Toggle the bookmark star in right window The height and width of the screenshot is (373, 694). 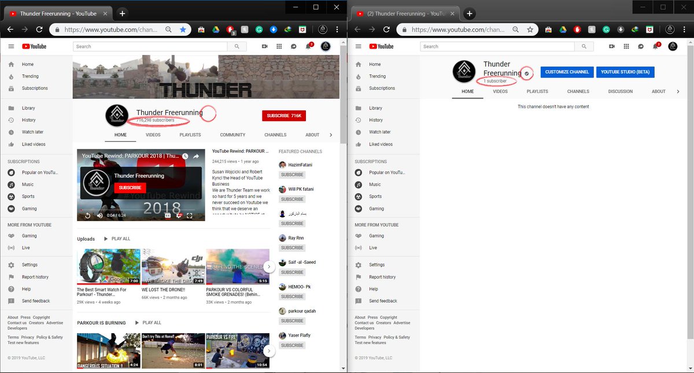pos(530,29)
